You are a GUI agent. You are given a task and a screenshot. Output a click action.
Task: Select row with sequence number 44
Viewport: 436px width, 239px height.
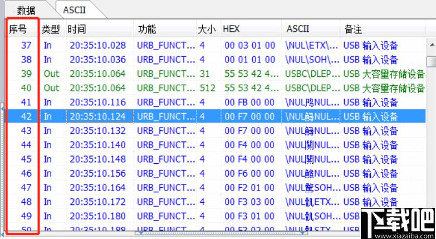point(215,145)
